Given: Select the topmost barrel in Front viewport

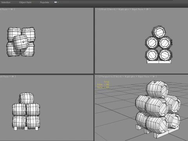Looking at the screenshot, I should [159, 32].
